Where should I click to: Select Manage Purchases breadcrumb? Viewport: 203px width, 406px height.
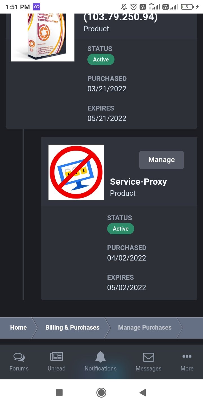click(145, 327)
